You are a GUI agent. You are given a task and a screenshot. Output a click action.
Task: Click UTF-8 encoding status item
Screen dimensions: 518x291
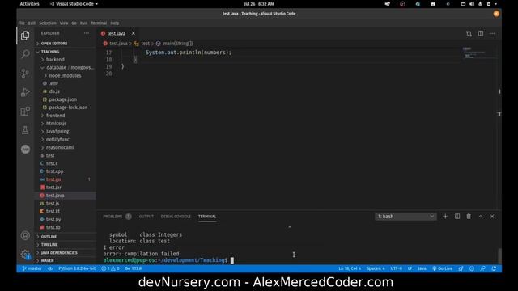(x=396, y=268)
